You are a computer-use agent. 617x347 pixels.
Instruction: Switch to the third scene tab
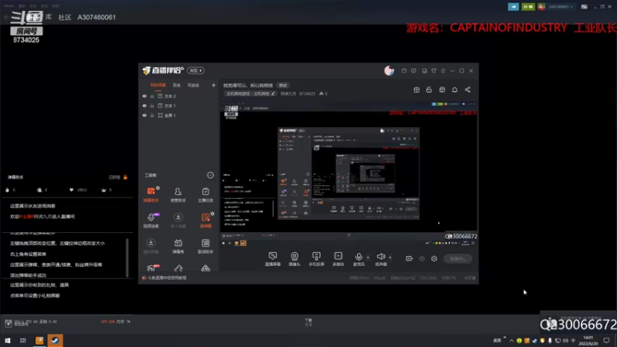(194, 85)
